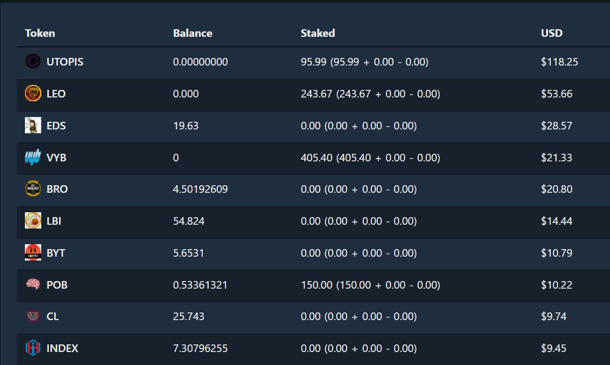
Task: Click the $9.74 USD value
Action: coord(554,316)
